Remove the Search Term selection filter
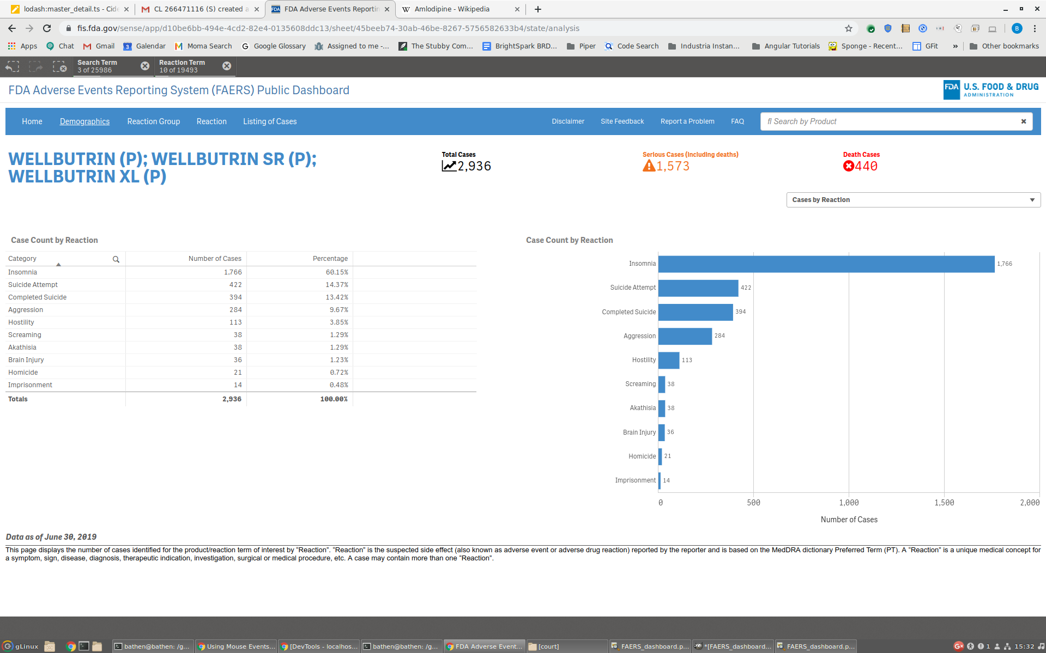Screen dimensions: 1046x653 [x=145, y=66]
